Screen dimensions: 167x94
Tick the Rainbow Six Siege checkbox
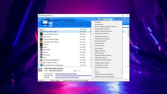click(x=39, y=39)
